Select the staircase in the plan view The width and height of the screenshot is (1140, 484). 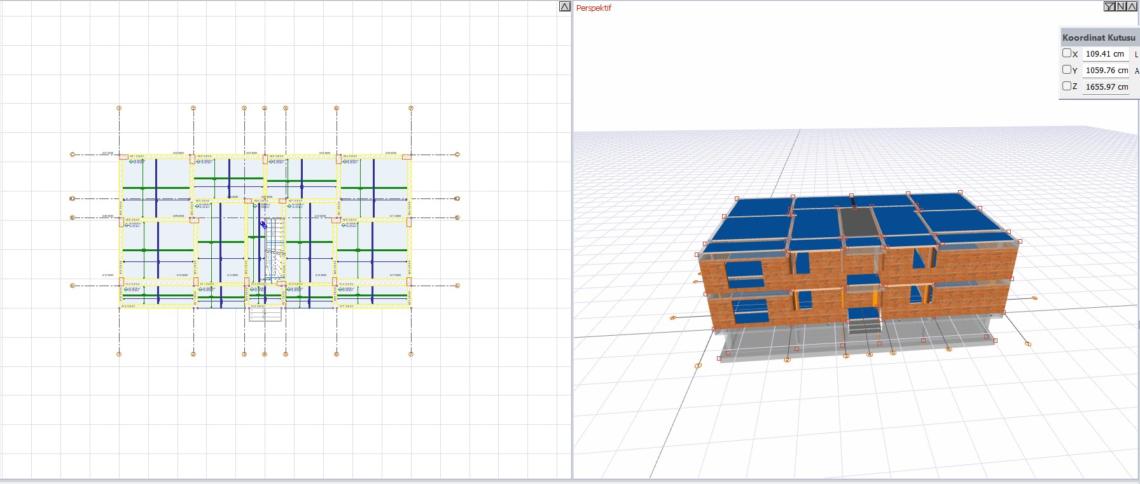tap(275, 248)
